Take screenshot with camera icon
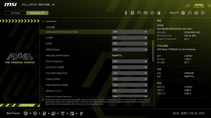The height and width of the screenshot is (118, 211). [196, 13]
